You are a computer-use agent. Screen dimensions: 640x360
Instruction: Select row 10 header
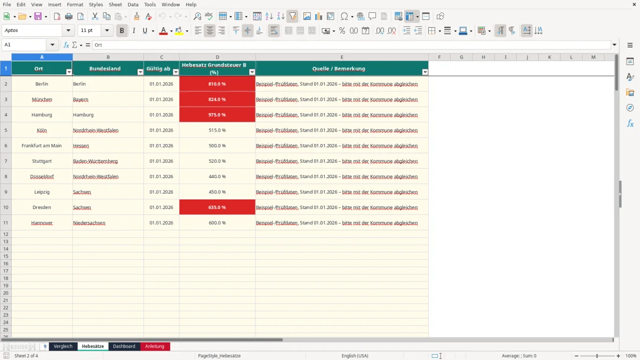click(6, 207)
